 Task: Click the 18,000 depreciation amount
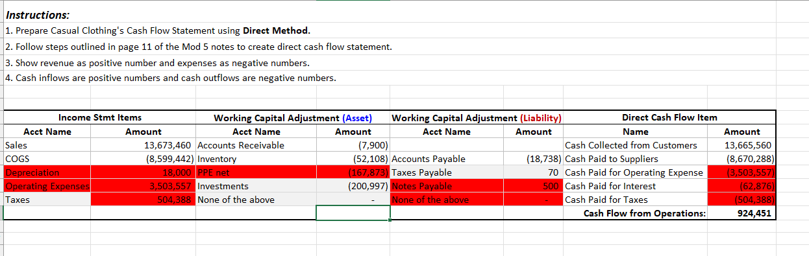[x=143, y=172]
